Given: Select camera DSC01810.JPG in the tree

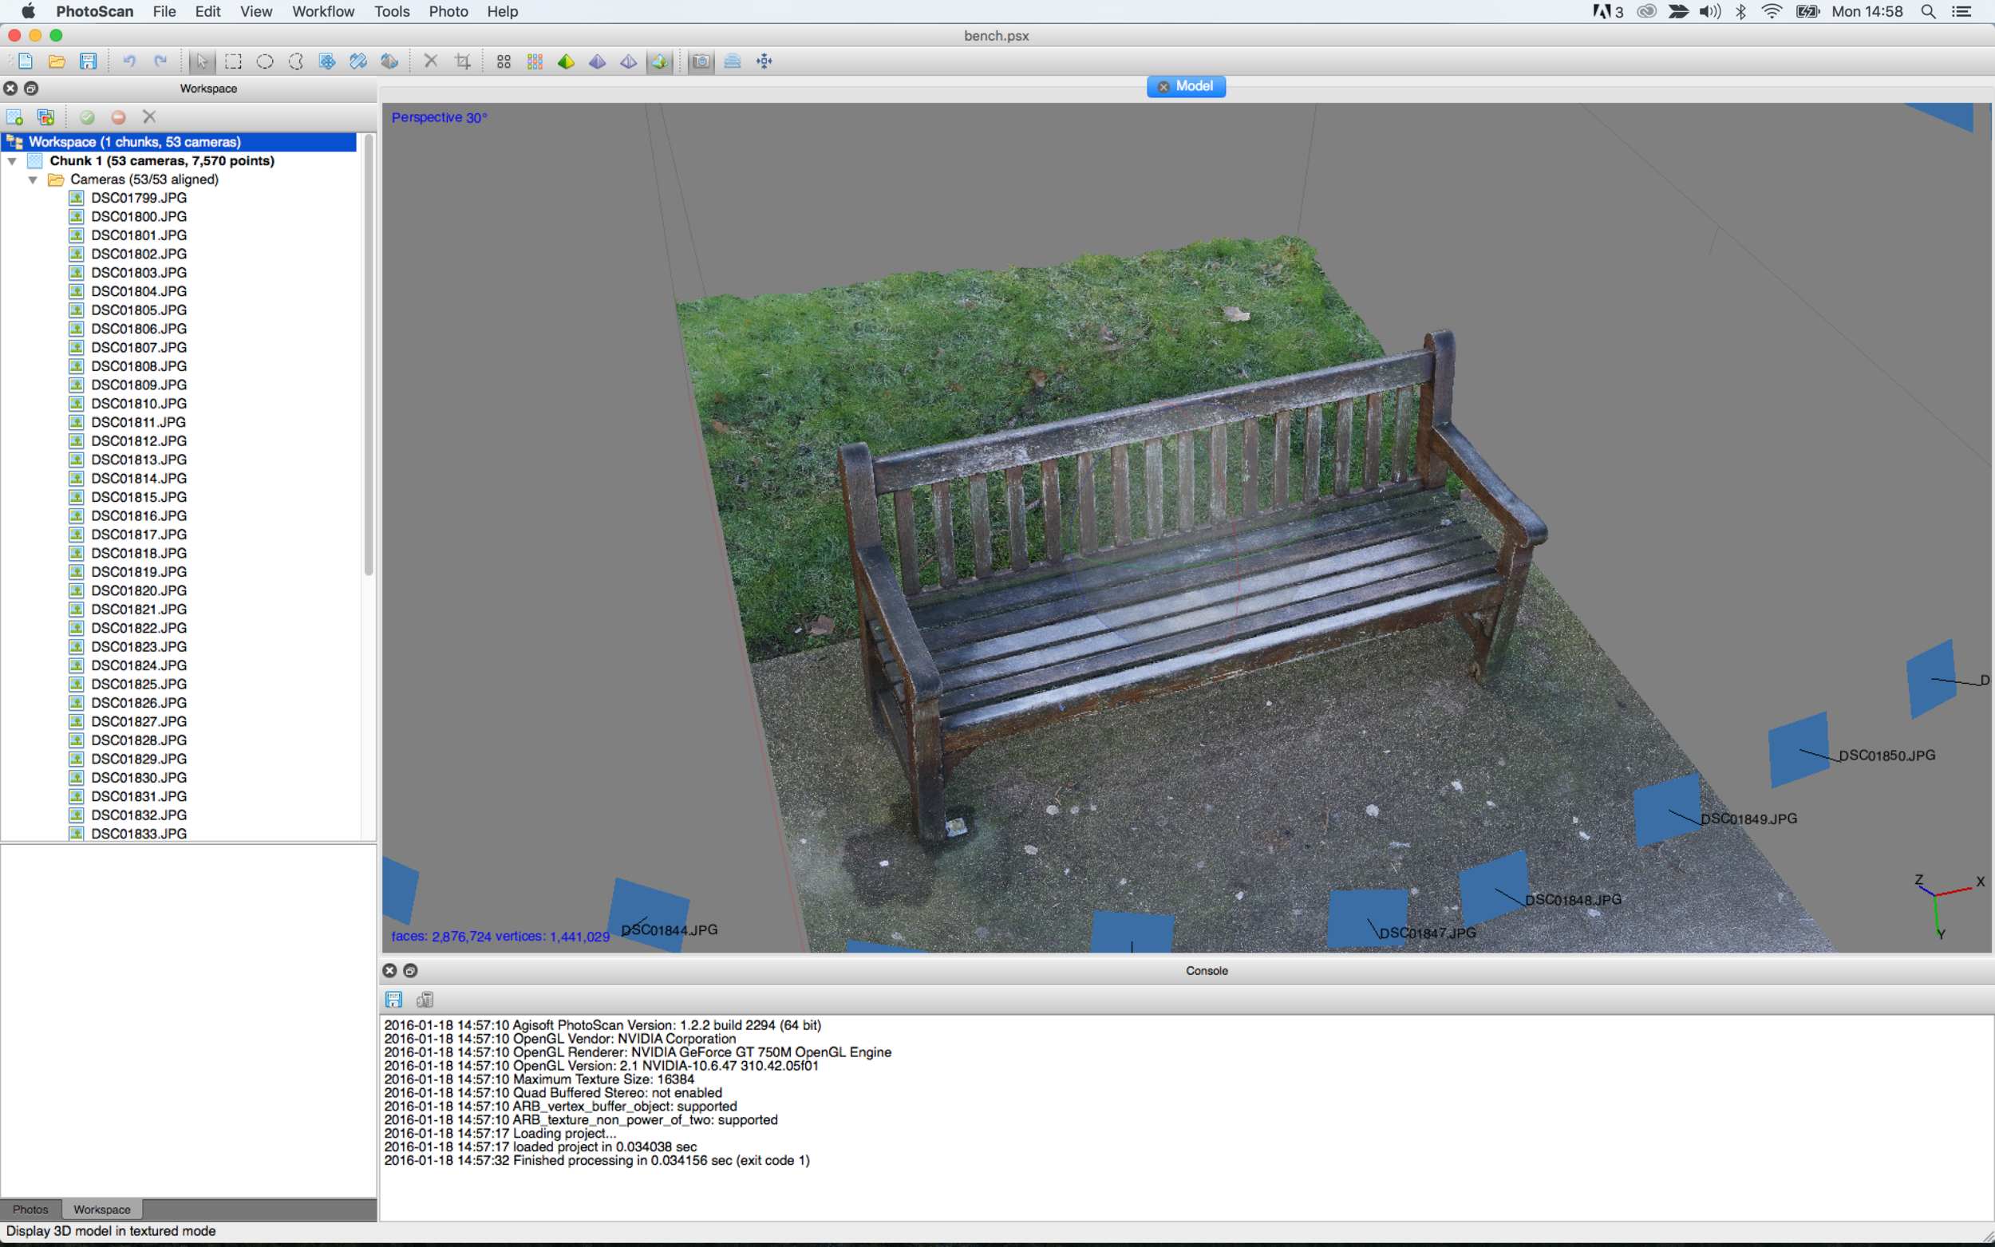Looking at the screenshot, I should [x=139, y=403].
